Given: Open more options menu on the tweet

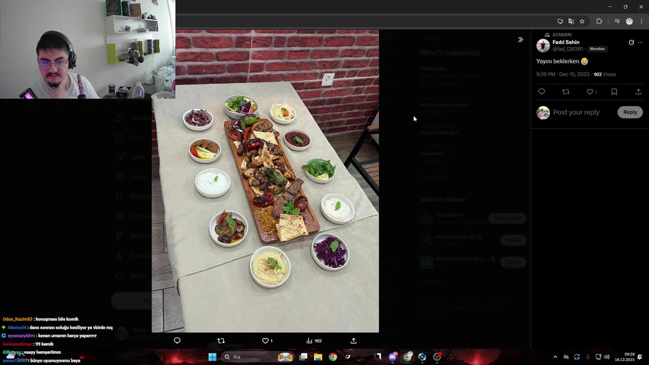Looking at the screenshot, I should (x=641, y=43).
